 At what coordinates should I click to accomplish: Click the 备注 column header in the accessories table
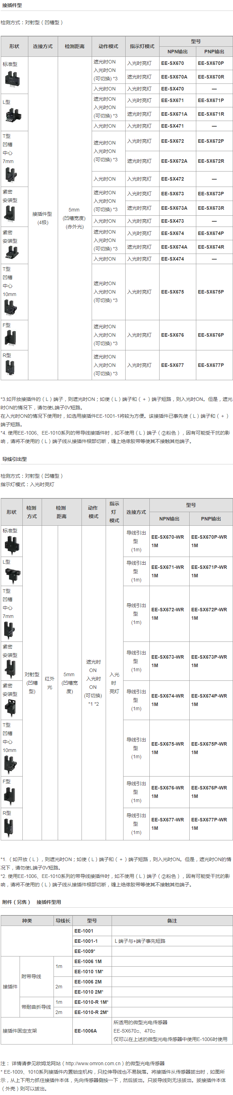point(172,921)
